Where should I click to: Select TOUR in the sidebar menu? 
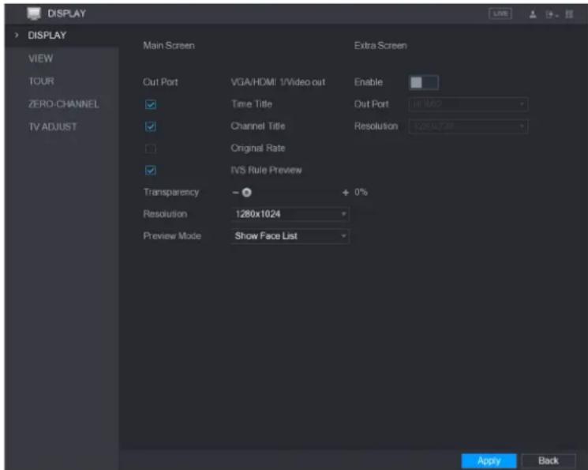click(x=41, y=81)
